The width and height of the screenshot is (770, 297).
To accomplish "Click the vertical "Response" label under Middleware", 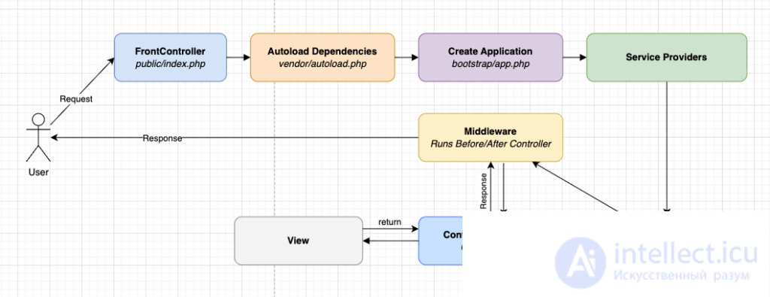I will (484, 192).
